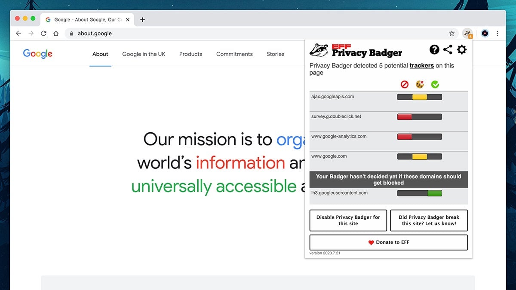516x290 pixels.
Task: Allow survey.g.doubleclick.net by moving its slider
Action: (x=437, y=116)
